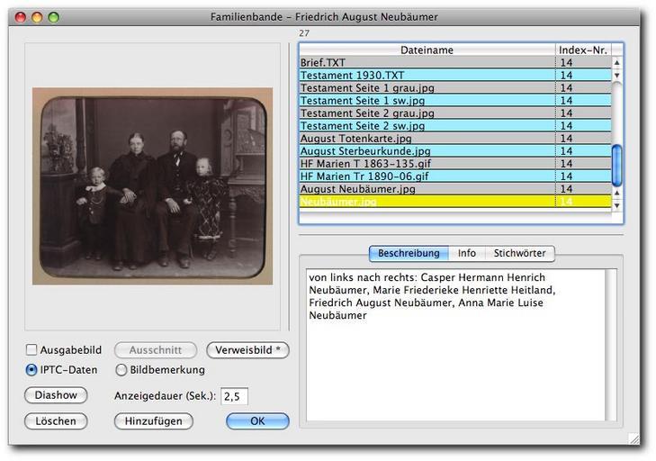Select Testament Seite 2 grau.jpg

455,113
